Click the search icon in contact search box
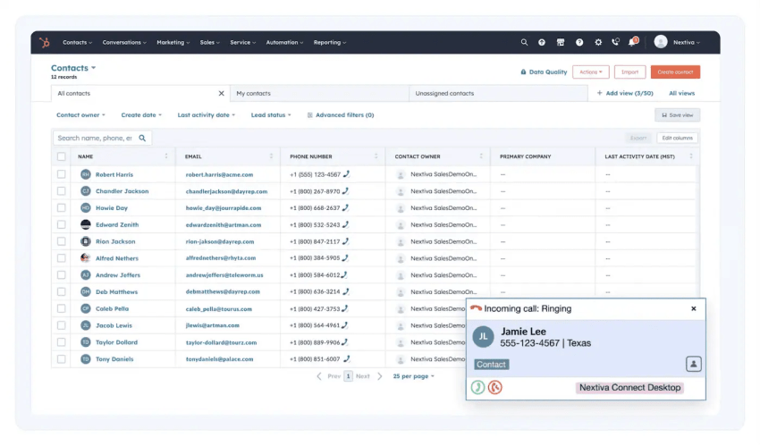 (x=142, y=138)
